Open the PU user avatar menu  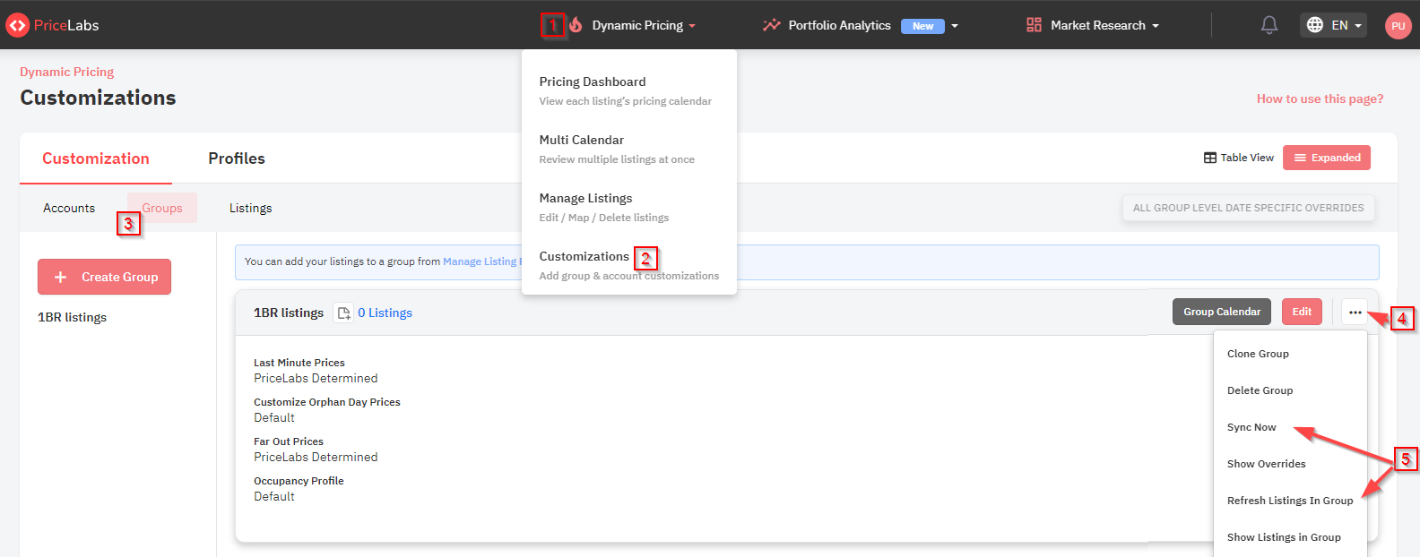pyautogui.click(x=1398, y=26)
